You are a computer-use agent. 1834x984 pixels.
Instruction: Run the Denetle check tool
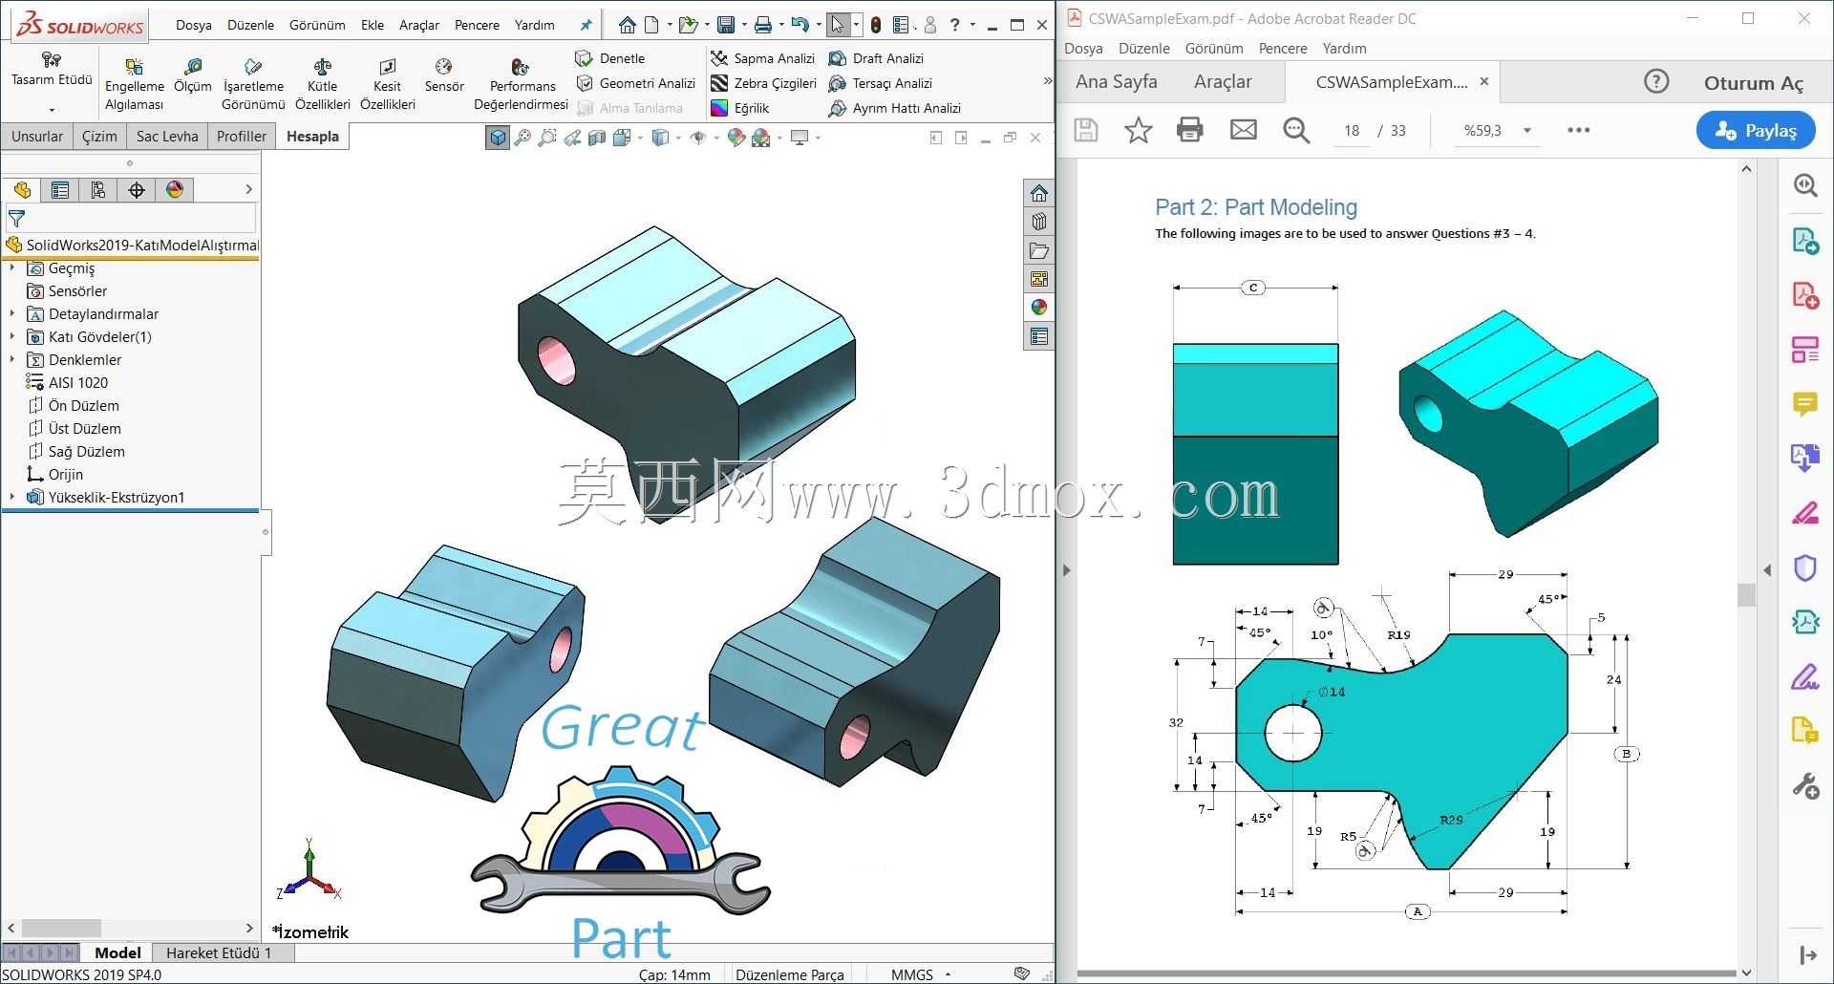pyautogui.click(x=610, y=58)
